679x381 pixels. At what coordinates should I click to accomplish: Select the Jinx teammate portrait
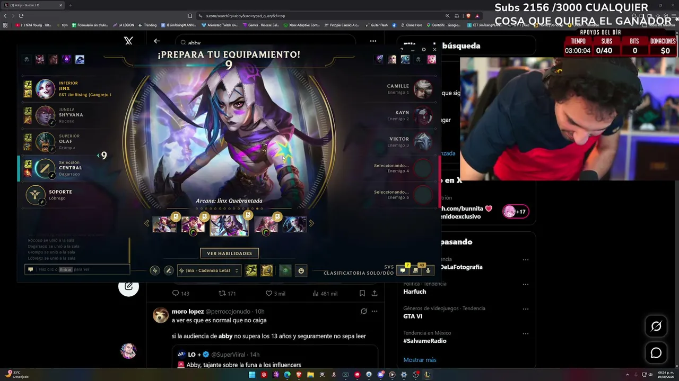pyautogui.click(x=45, y=89)
